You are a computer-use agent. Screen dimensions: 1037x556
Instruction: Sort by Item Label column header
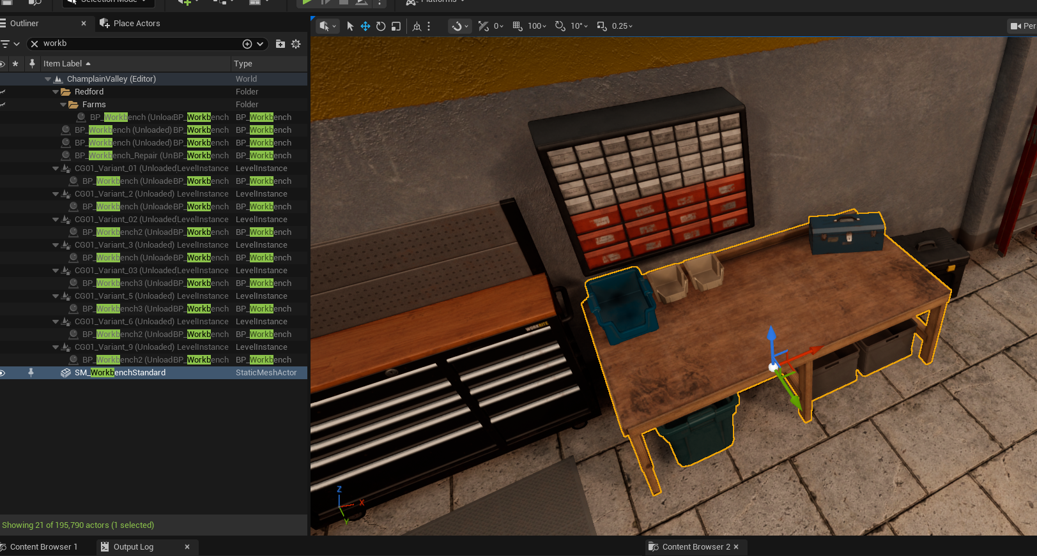(63, 64)
